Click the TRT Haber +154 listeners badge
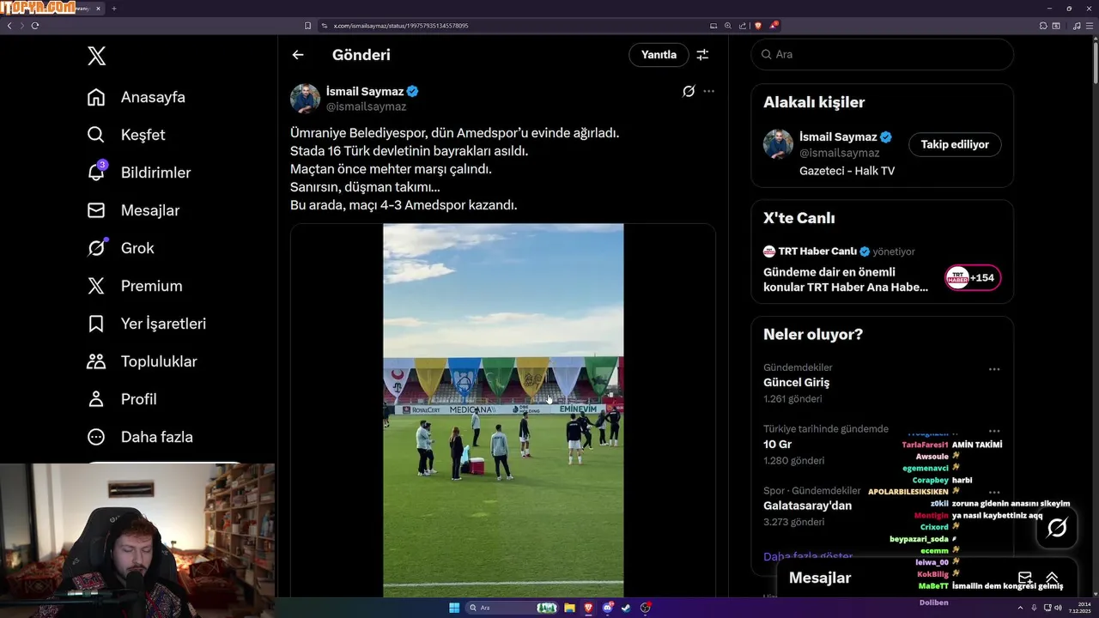Image resolution: width=1099 pixels, height=618 pixels. [973, 278]
